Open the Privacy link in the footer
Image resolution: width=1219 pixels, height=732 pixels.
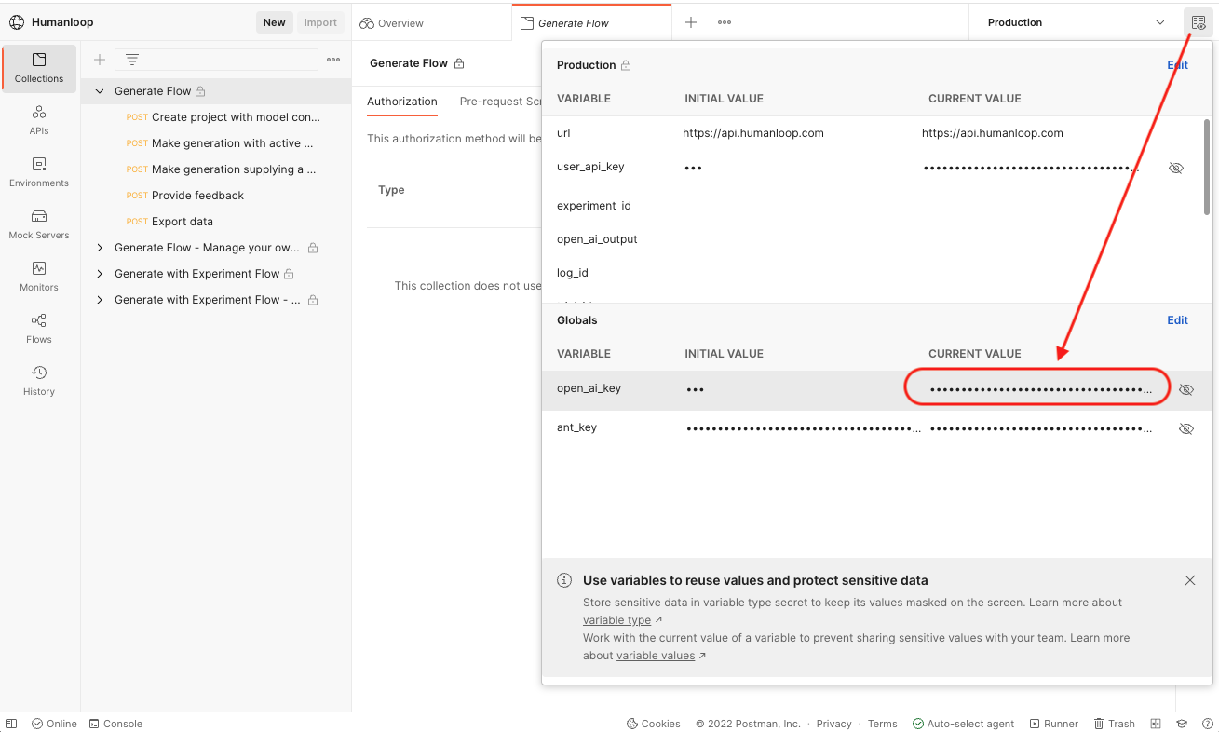click(x=833, y=724)
